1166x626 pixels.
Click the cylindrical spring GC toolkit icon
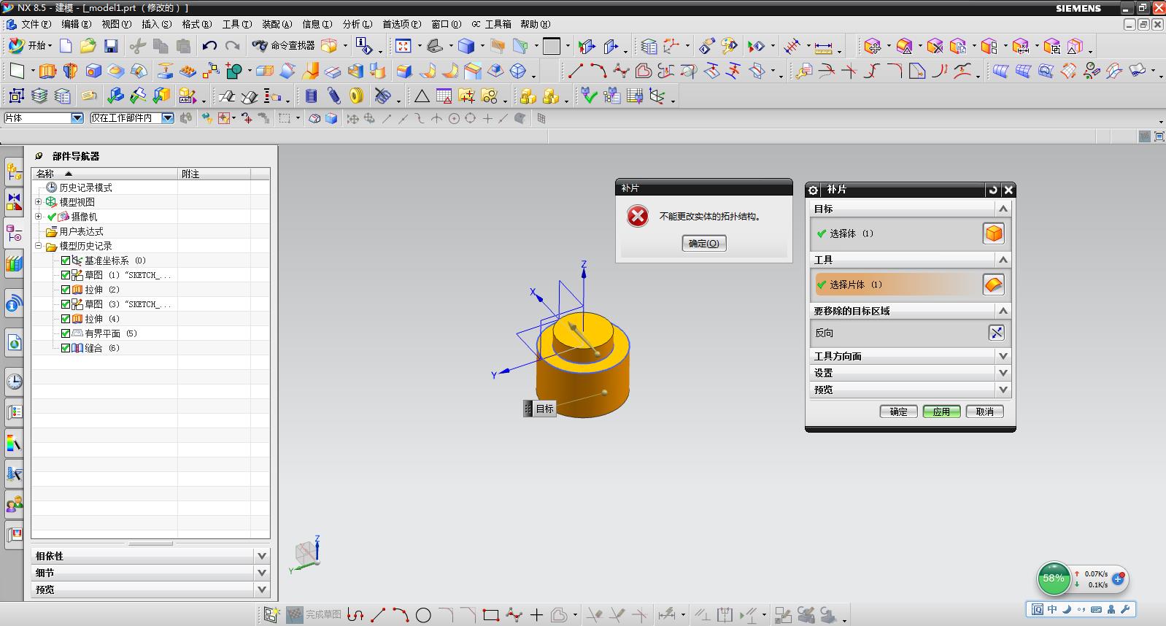(333, 96)
